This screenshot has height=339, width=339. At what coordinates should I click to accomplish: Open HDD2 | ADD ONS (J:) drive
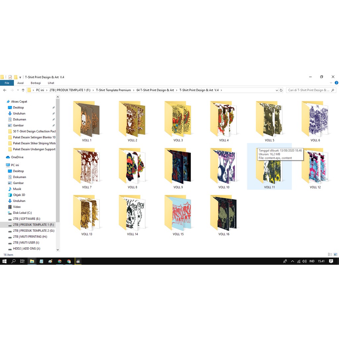(x=26, y=249)
